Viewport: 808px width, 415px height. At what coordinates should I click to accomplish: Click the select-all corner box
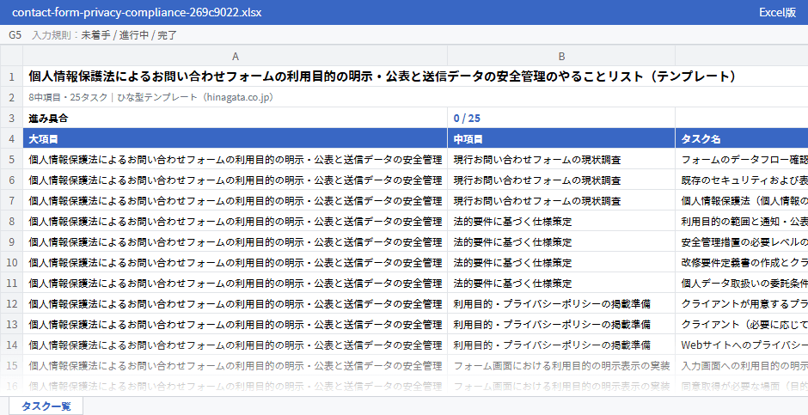[11, 56]
